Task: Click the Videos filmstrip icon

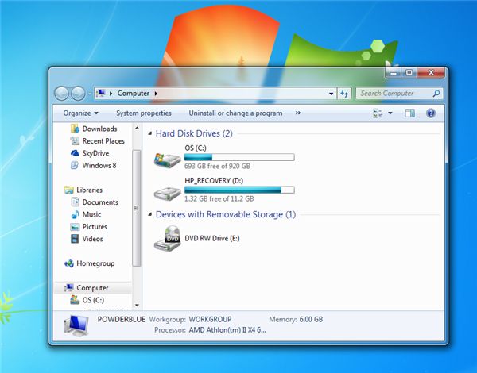Action: 75,239
